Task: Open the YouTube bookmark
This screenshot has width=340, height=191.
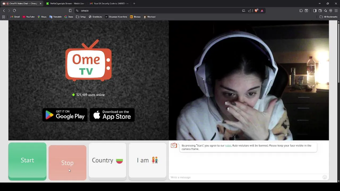Action: pos(28,17)
